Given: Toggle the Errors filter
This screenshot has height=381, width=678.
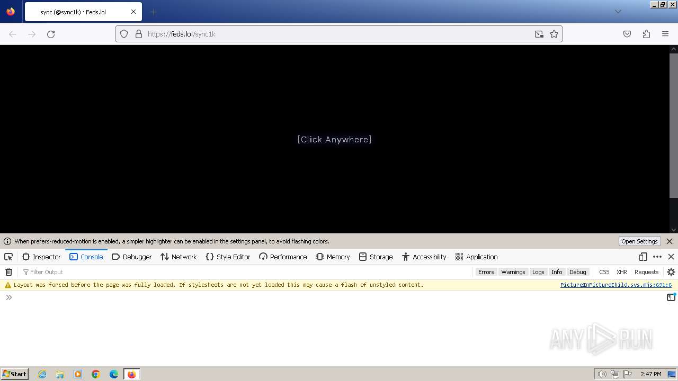Looking at the screenshot, I should click(x=486, y=272).
